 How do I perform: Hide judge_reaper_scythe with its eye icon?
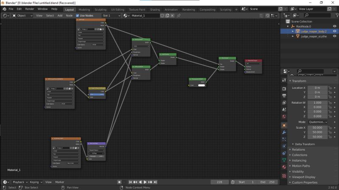click(x=334, y=36)
